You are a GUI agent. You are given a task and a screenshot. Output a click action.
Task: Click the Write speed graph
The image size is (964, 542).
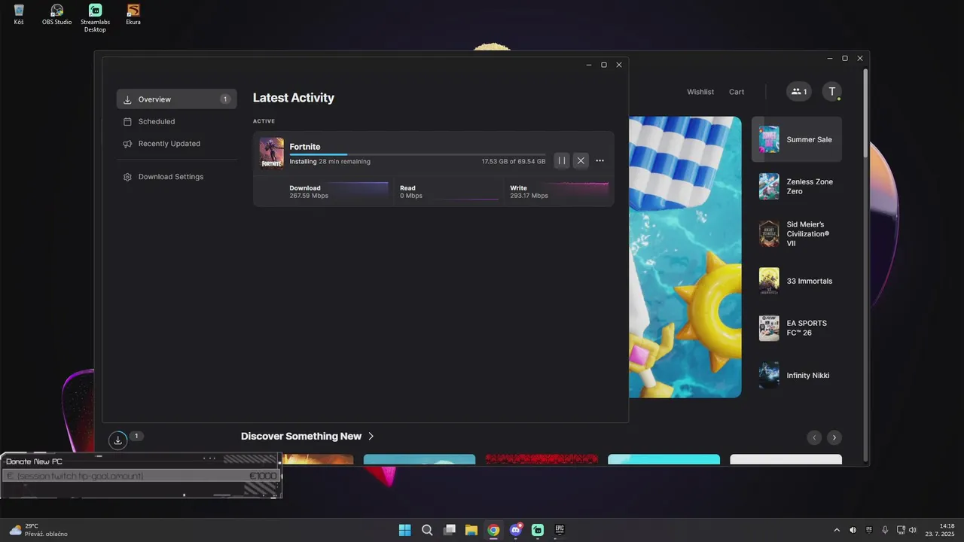click(580, 191)
